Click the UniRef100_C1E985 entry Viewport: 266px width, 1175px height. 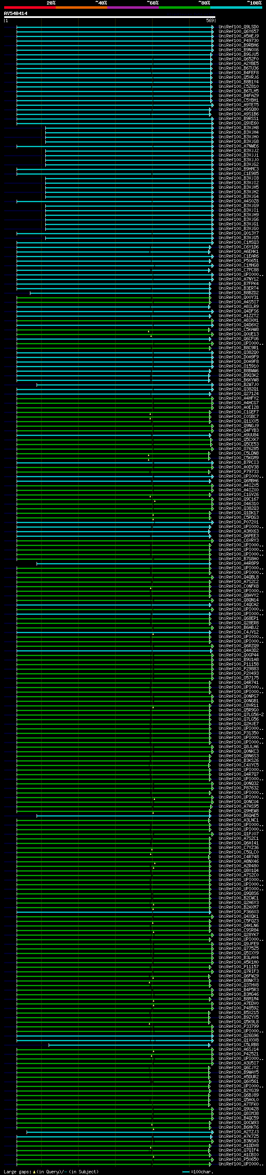click(x=238, y=173)
